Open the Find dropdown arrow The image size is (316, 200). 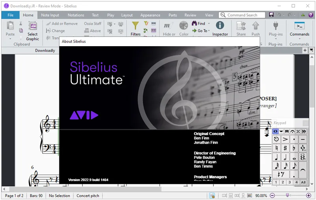click(209, 24)
